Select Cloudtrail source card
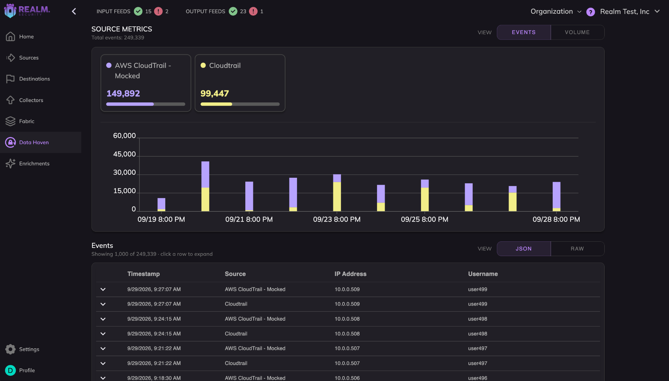This screenshot has width=669, height=381. 240,83
